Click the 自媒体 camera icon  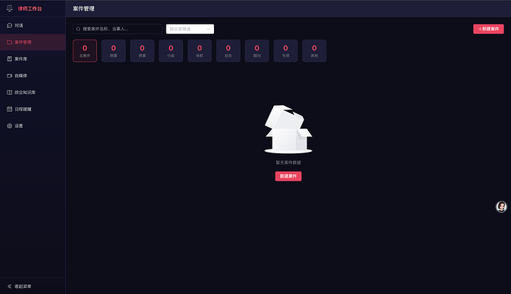[x=10, y=76]
